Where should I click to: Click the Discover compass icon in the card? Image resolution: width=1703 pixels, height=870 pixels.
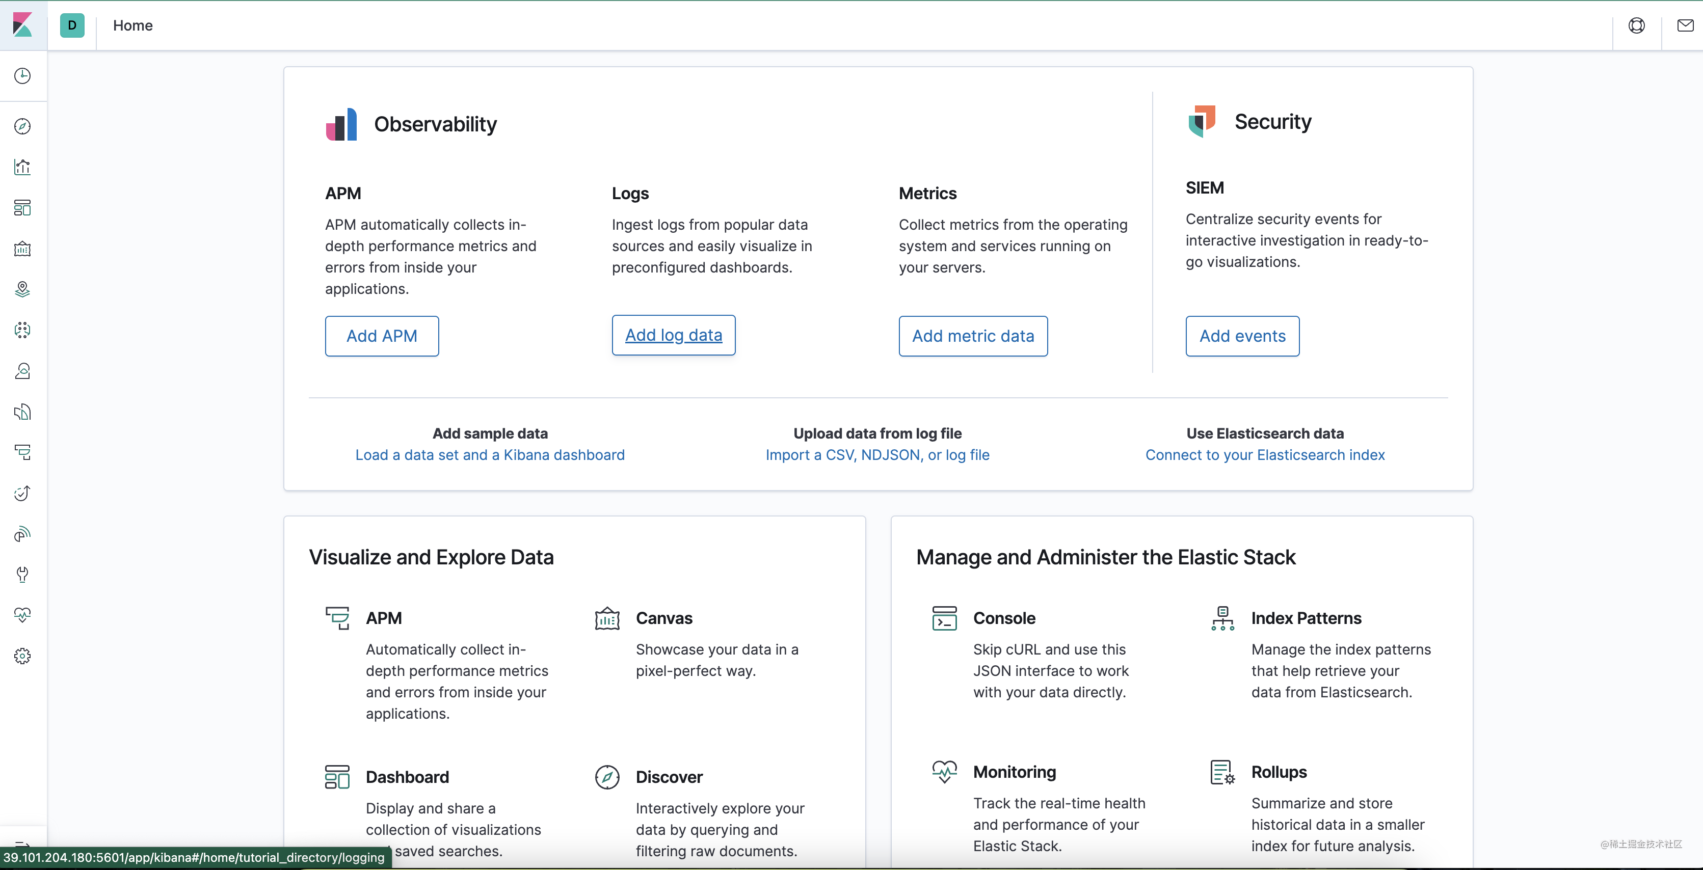point(607,777)
